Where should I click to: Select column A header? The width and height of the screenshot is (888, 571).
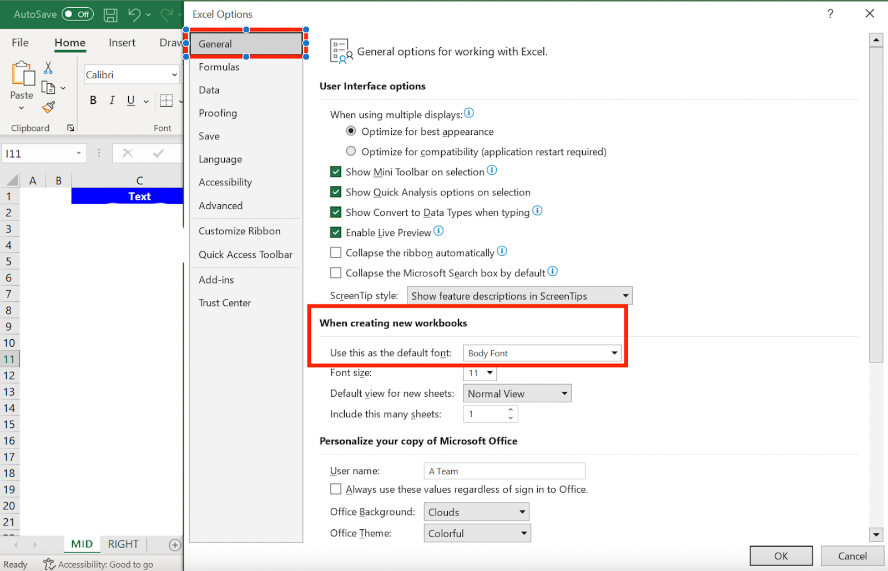pos(33,180)
